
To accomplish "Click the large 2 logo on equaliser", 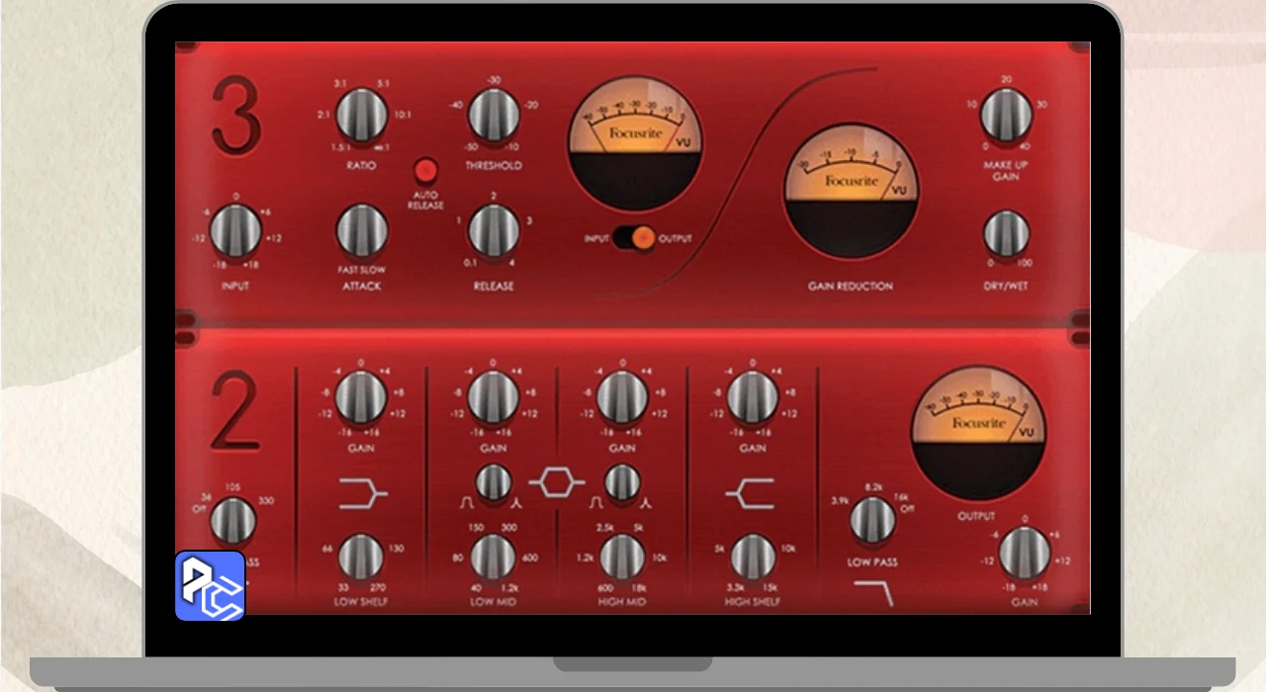I will pyautogui.click(x=235, y=409).
